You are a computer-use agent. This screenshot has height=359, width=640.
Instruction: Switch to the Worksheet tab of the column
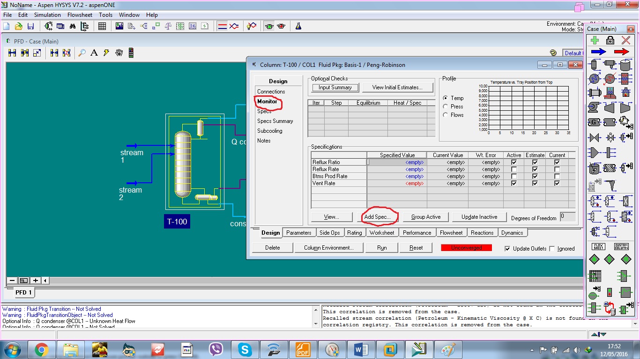[382, 232]
